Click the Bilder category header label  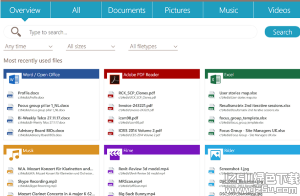[x=229, y=151]
